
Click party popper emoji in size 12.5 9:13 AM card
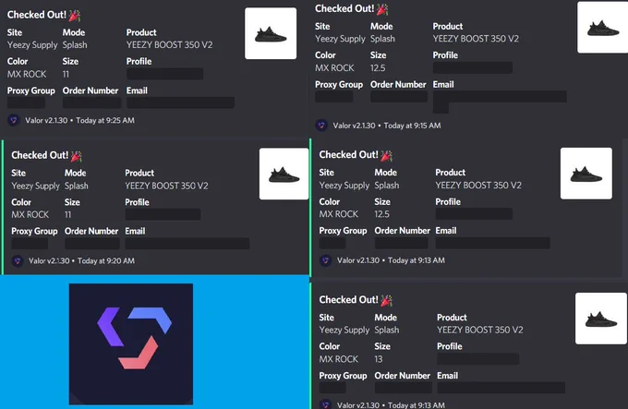click(386, 155)
